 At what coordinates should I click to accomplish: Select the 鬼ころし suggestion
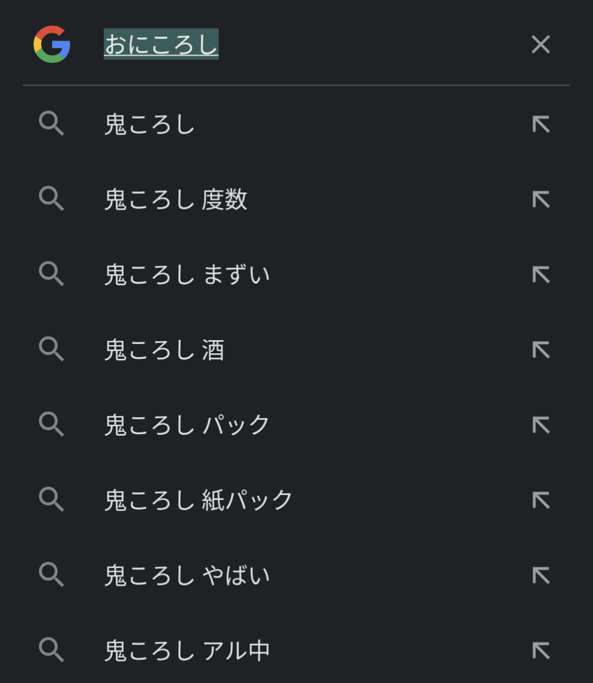[150, 124]
